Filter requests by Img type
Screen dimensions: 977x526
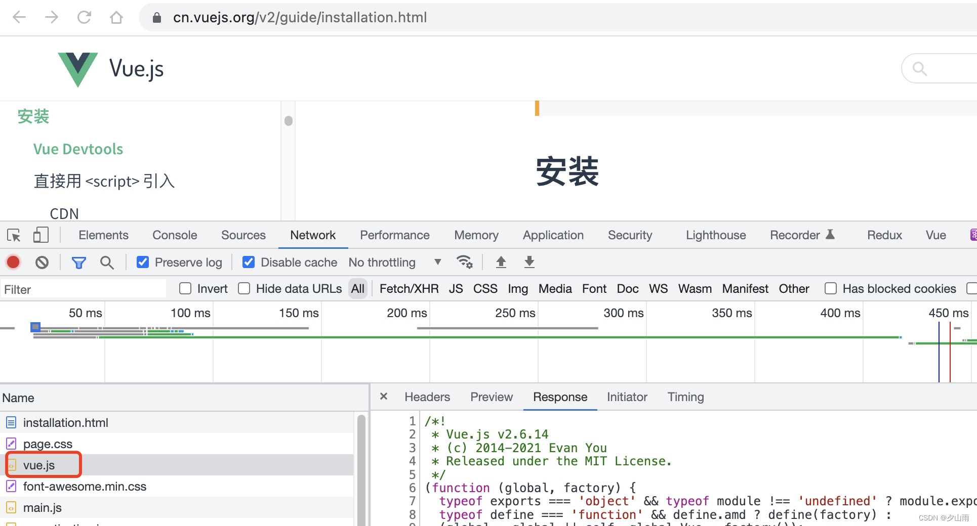pyautogui.click(x=518, y=289)
